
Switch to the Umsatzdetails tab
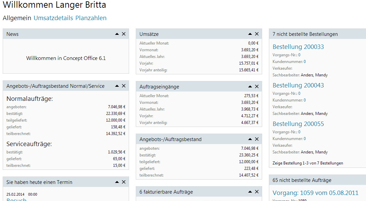tap(53, 18)
